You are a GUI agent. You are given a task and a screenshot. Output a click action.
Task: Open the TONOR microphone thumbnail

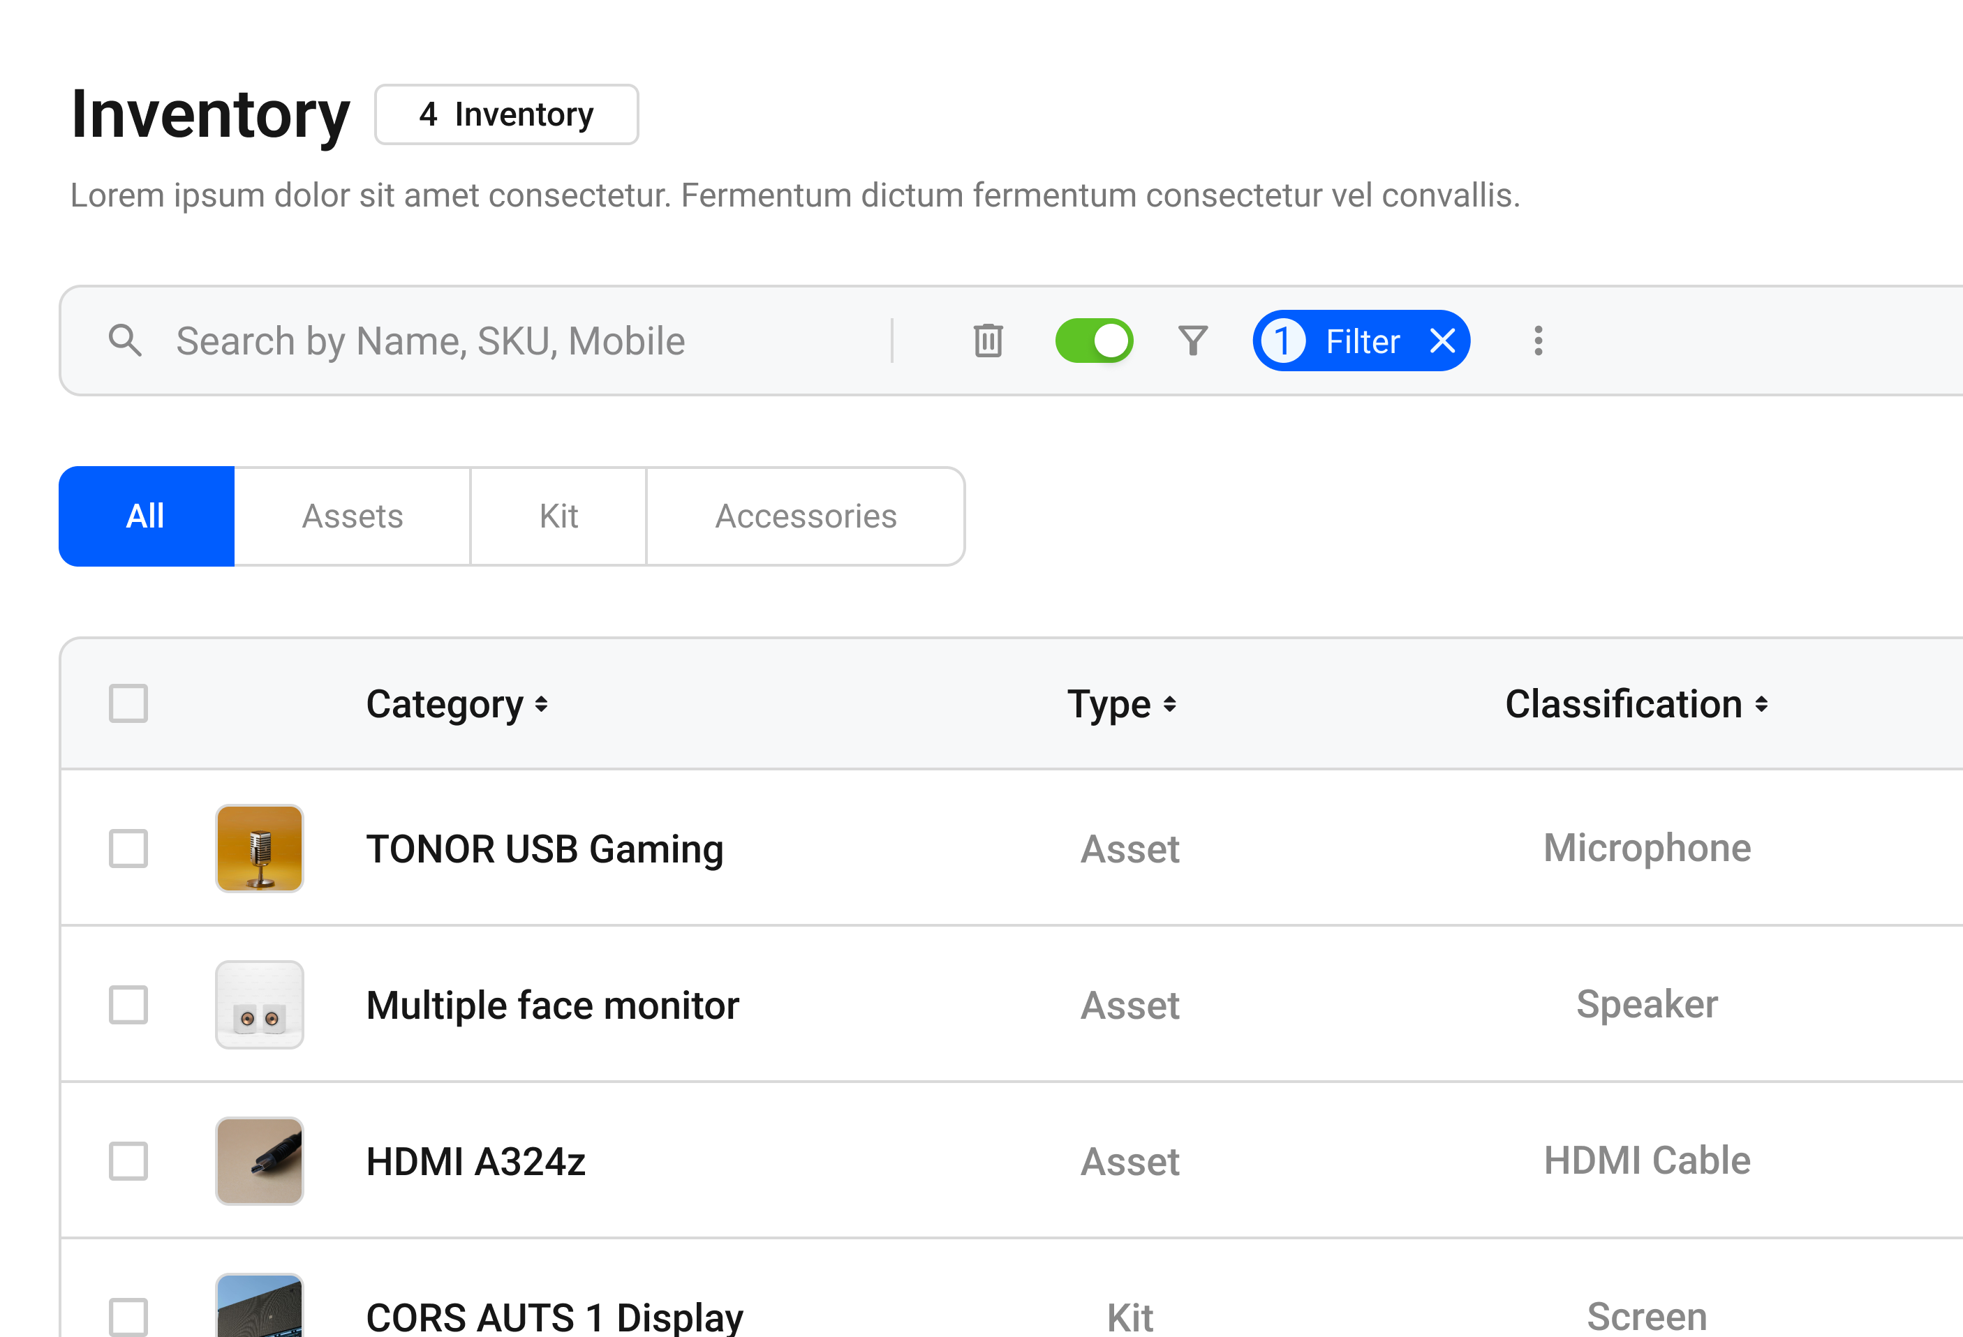point(259,848)
